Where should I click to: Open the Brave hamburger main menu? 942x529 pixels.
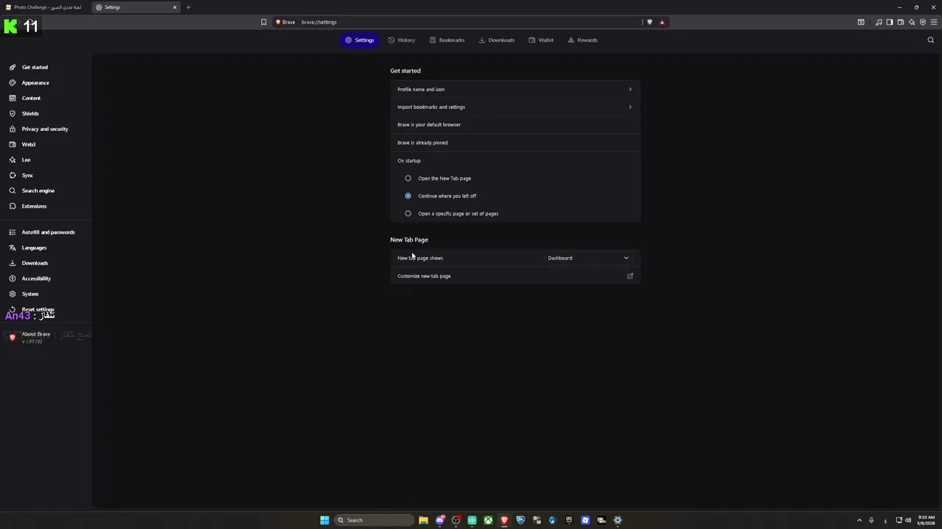[934, 22]
